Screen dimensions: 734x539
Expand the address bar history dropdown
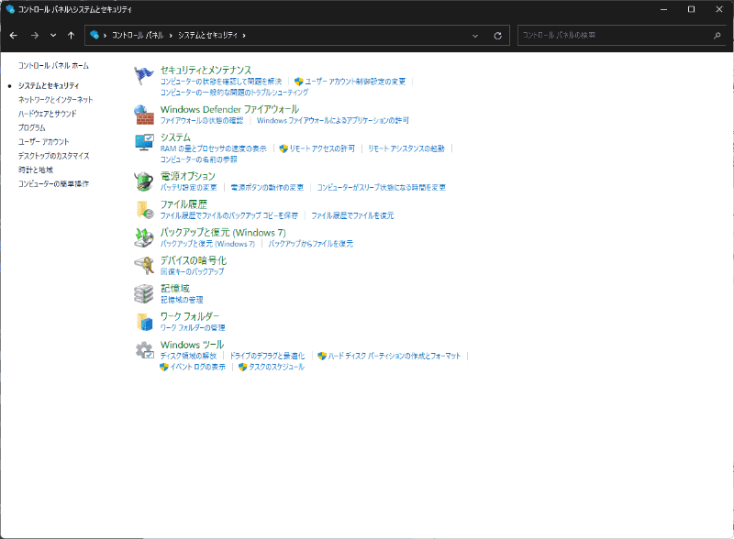pos(475,35)
